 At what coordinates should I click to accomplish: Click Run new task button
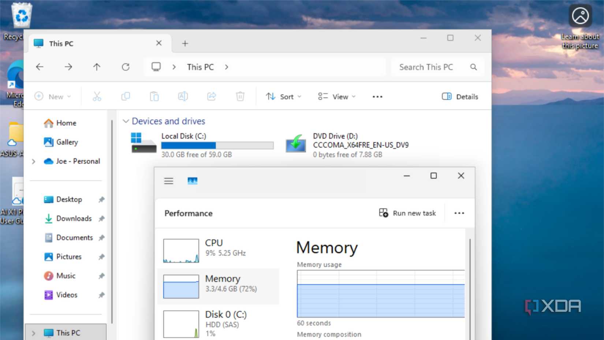click(407, 213)
